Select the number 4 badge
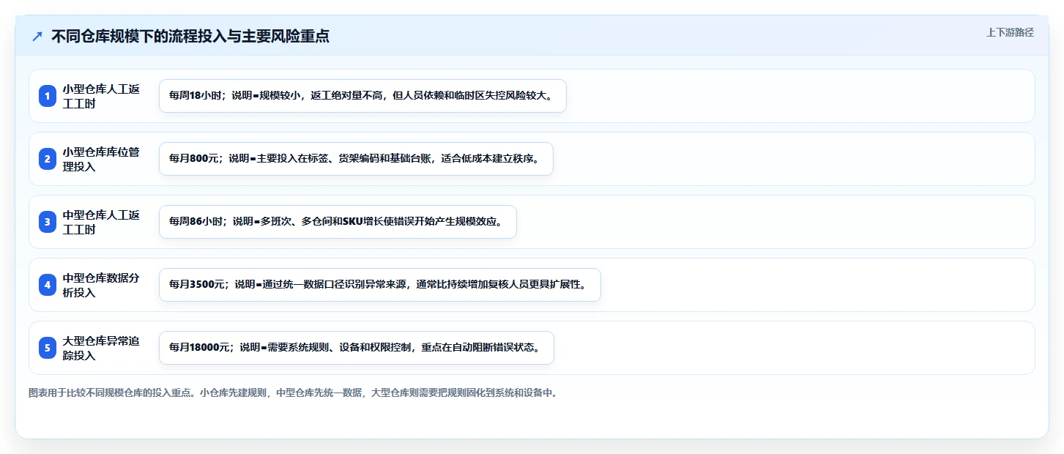This screenshot has width=1064, height=454. (48, 285)
